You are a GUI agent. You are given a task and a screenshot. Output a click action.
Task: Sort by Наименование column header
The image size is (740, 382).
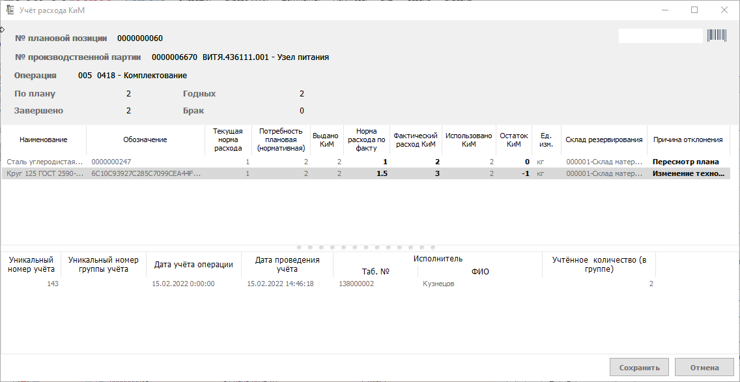43,140
